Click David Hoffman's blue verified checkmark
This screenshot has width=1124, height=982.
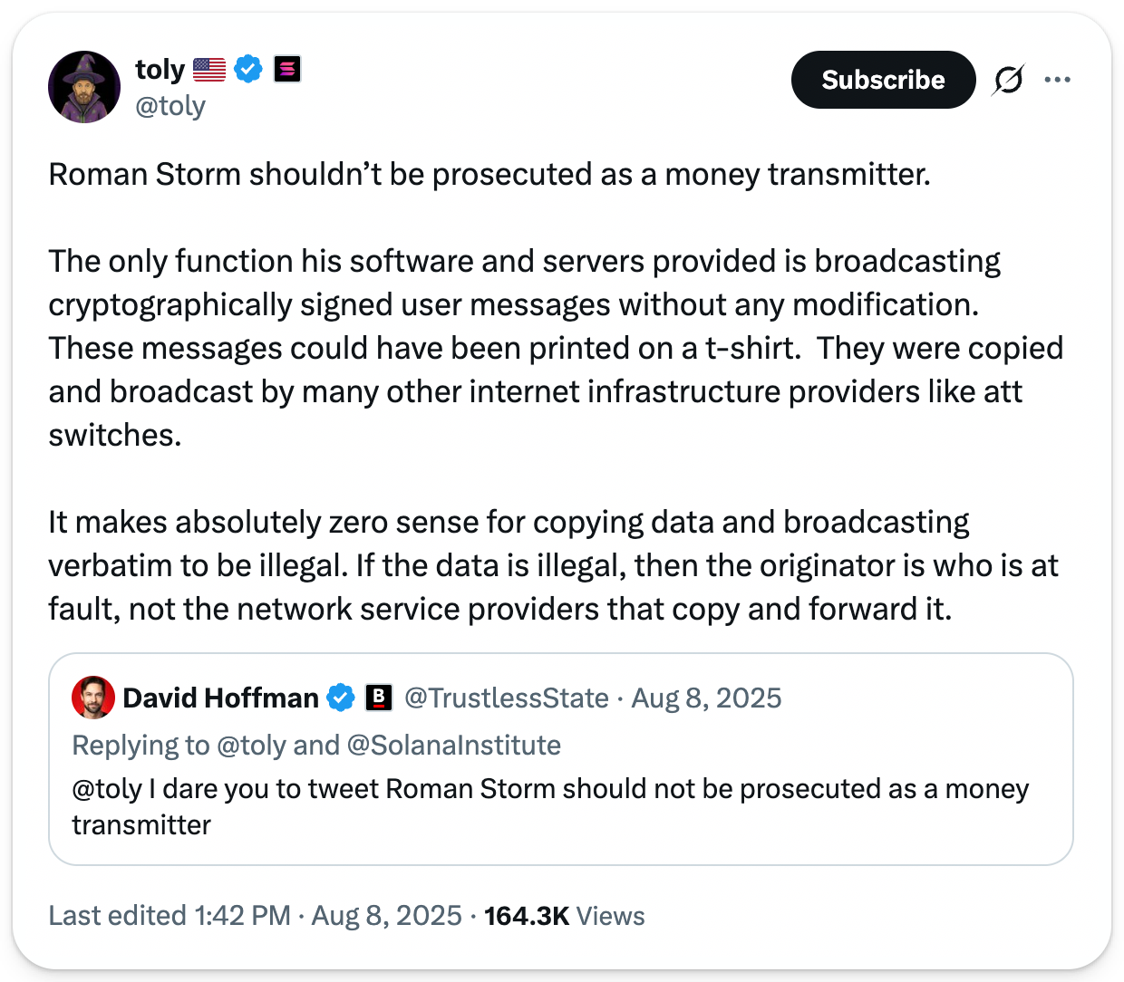point(341,698)
